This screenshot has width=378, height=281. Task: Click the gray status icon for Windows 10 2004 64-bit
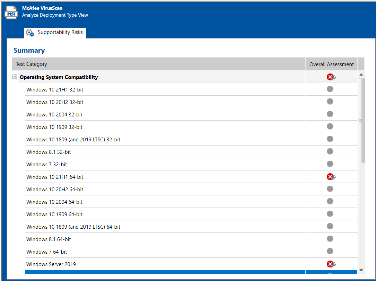[x=330, y=201]
